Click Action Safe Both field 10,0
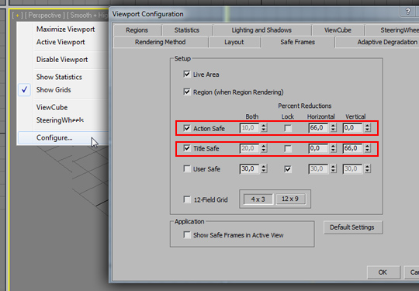The height and width of the screenshot is (291, 419). click(250, 128)
